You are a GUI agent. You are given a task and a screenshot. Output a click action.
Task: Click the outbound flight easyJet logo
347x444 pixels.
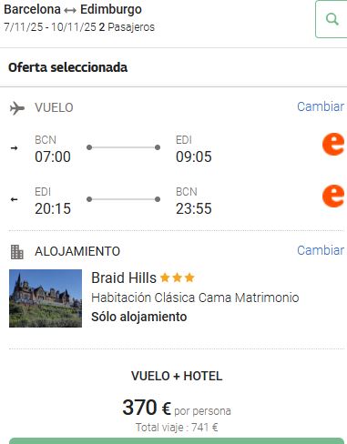pyautogui.click(x=333, y=145)
